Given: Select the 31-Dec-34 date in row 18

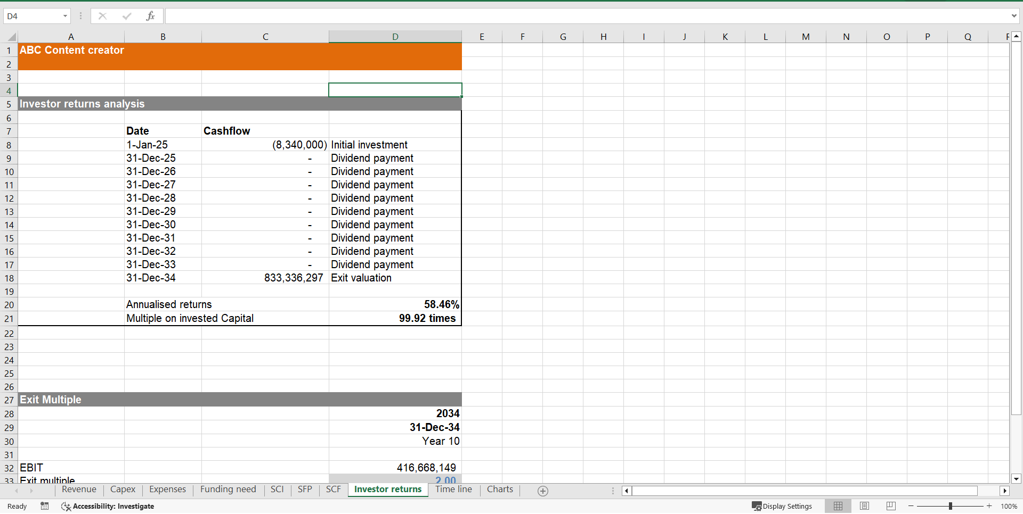Looking at the screenshot, I should click(x=163, y=278).
